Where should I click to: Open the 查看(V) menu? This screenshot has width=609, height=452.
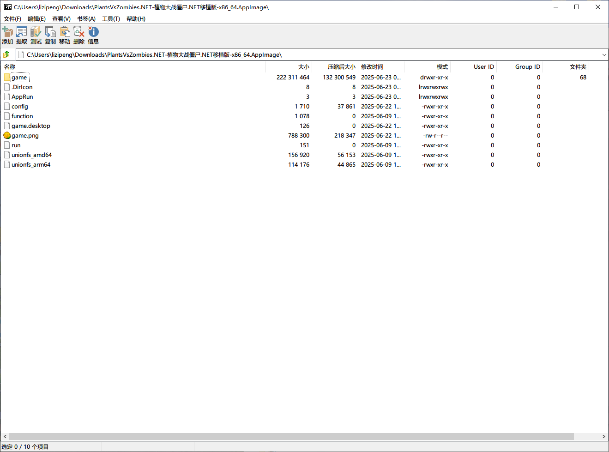[61, 19]
